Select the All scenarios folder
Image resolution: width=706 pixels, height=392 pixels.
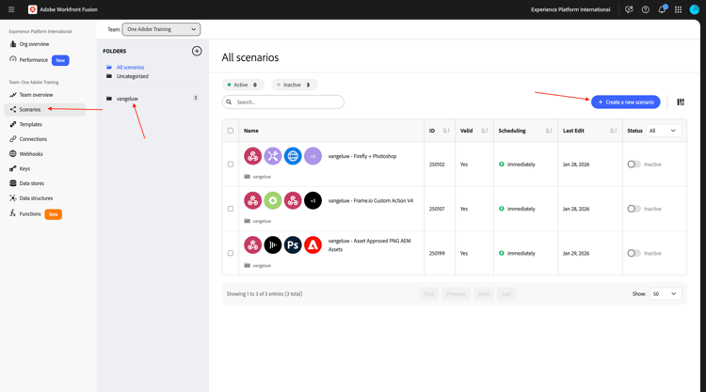[130, 67]
